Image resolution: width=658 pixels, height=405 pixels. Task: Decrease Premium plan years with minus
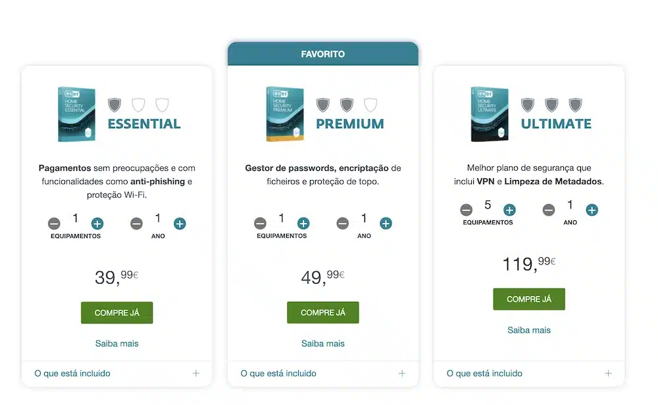pos(342,223)
